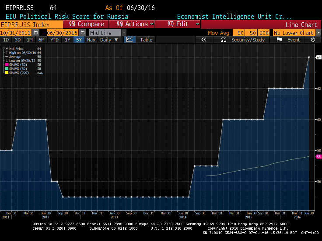Select the 6M time range
Image resolution: width=322 pixels, height=241 pixels.
click(x=42, y=40)
